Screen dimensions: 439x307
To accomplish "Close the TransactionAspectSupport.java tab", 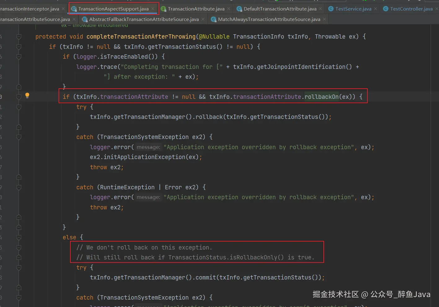I will [x=153, y=9].
